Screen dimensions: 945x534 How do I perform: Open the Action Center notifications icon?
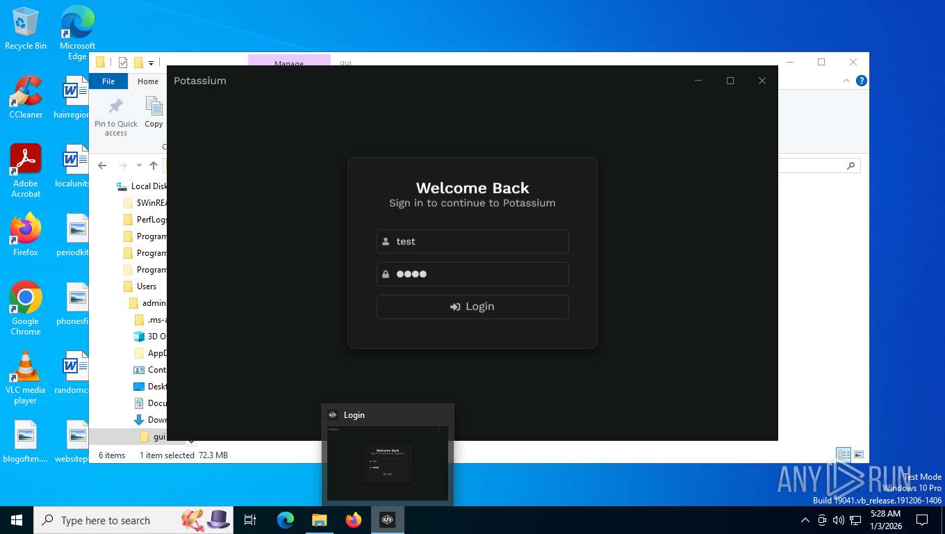point(922,520)
